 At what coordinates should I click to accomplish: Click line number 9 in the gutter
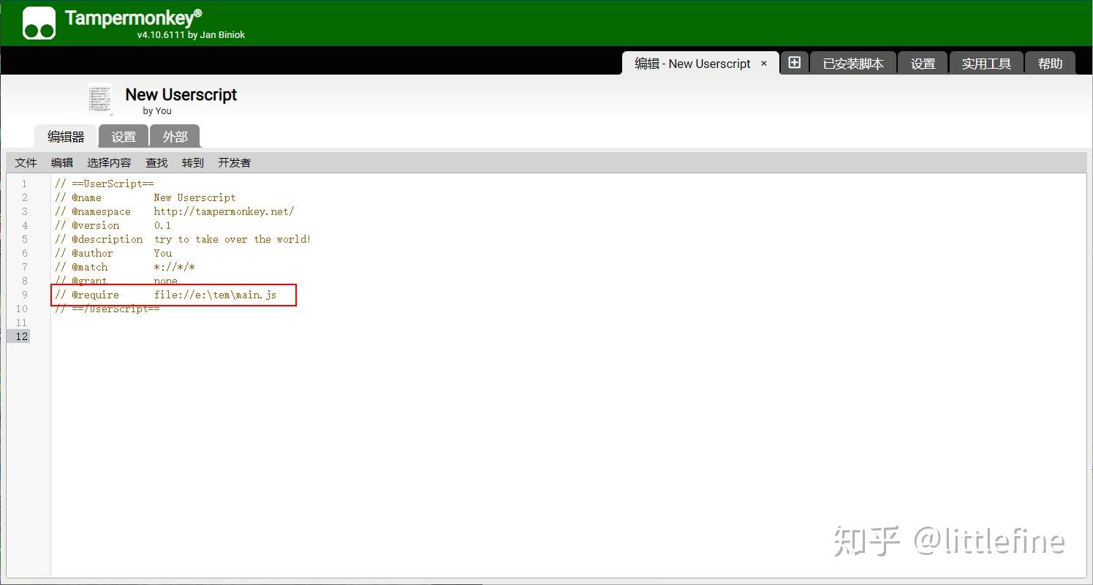click(24, 295)
